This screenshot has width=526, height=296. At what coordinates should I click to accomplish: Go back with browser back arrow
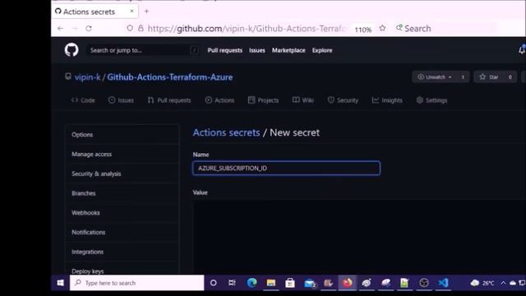click(60, 29)
